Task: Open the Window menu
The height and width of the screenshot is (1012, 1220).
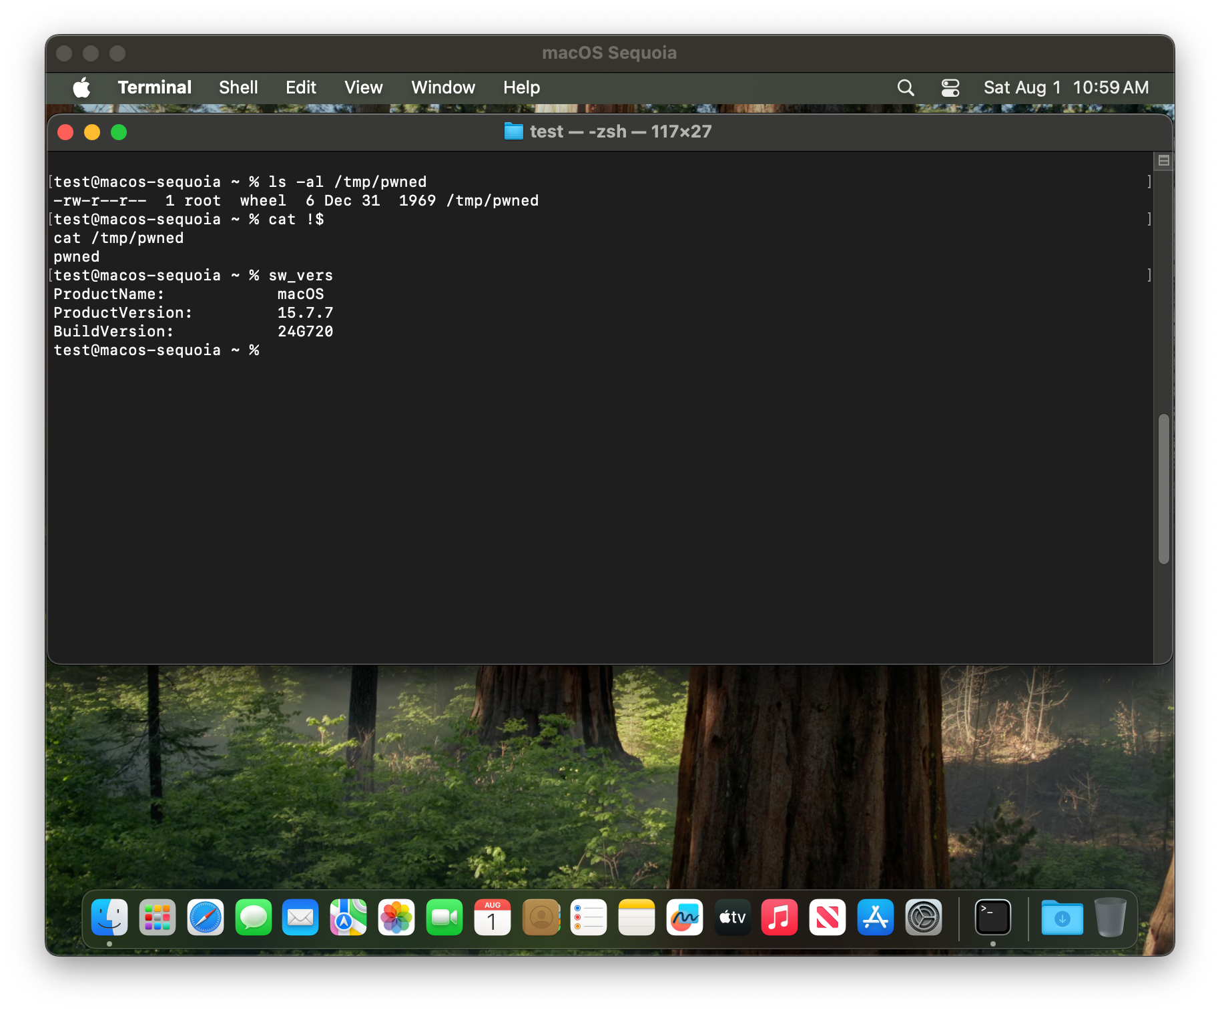Action: tap(443, 87)
